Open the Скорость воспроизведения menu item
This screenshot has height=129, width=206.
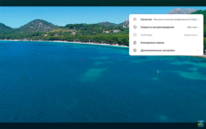point(157,27)
